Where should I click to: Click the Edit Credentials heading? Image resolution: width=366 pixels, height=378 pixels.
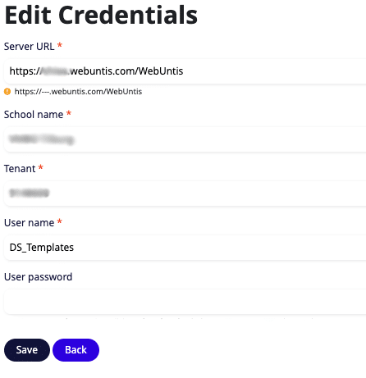101,15
